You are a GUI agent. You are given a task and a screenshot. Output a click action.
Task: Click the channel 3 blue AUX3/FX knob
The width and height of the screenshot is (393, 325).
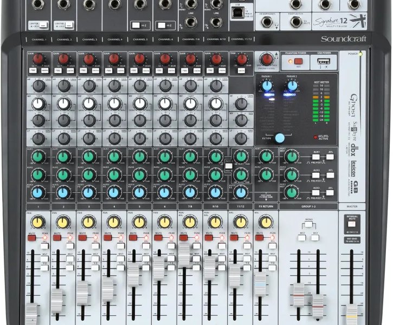[88, 193]
